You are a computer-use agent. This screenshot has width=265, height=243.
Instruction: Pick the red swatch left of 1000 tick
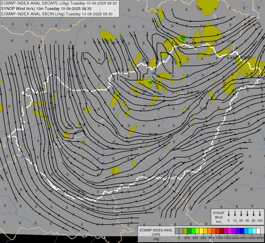coord(218,231)
